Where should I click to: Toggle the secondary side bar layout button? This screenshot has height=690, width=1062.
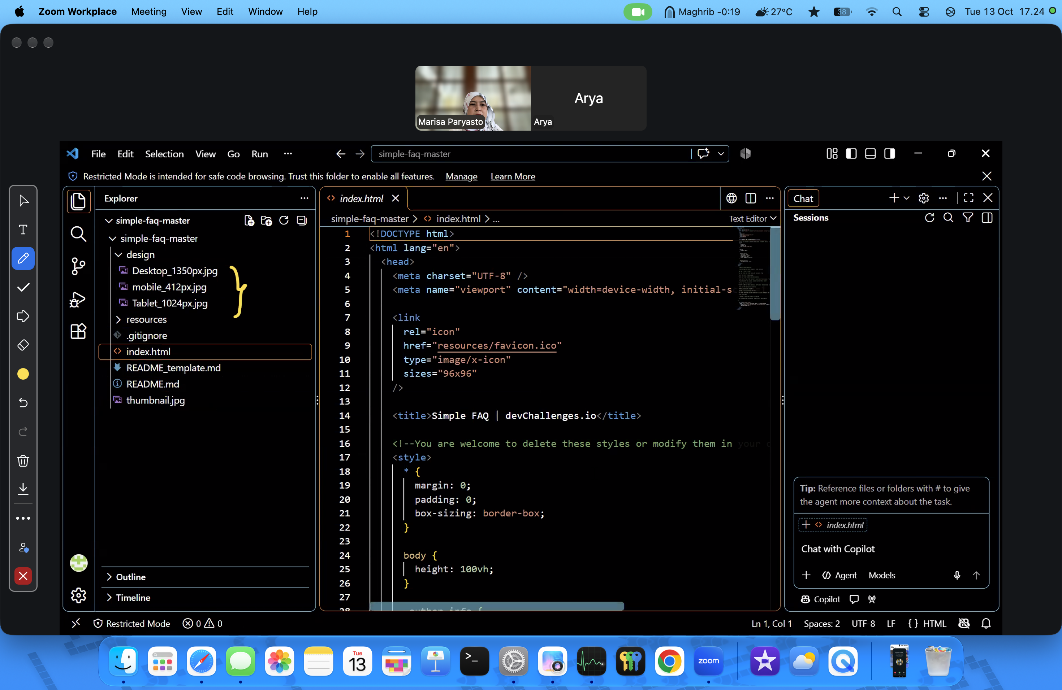(889, 154)
